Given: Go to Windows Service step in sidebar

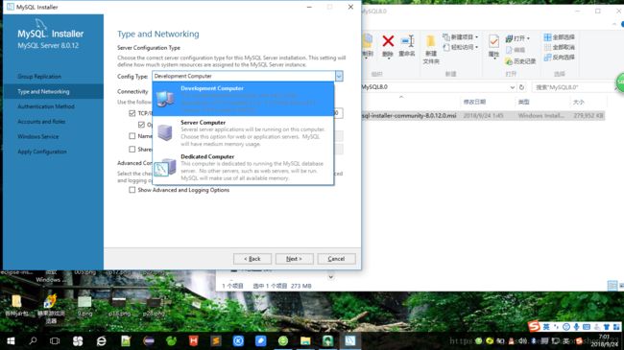Looking at the screenshot, I should (x=37, y=136).
